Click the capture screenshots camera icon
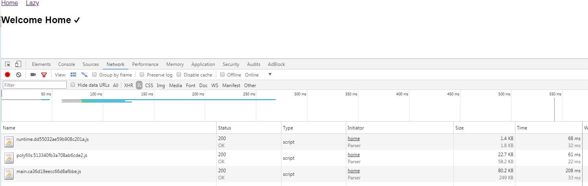 coord(33,75)
